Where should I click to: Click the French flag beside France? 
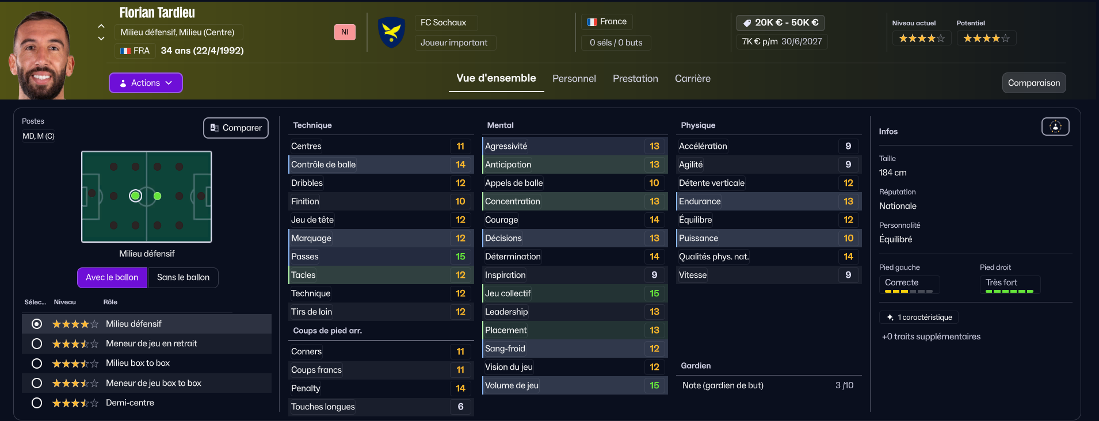pyautogui.click(x=592, y=22)
